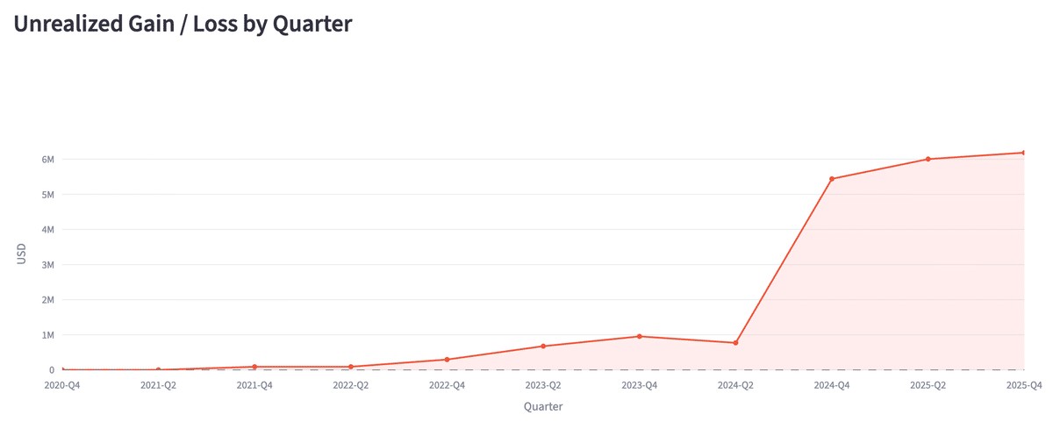Click the 2023-Q4 data point on chart
The image size is (1053, 422).
point(639,336)
